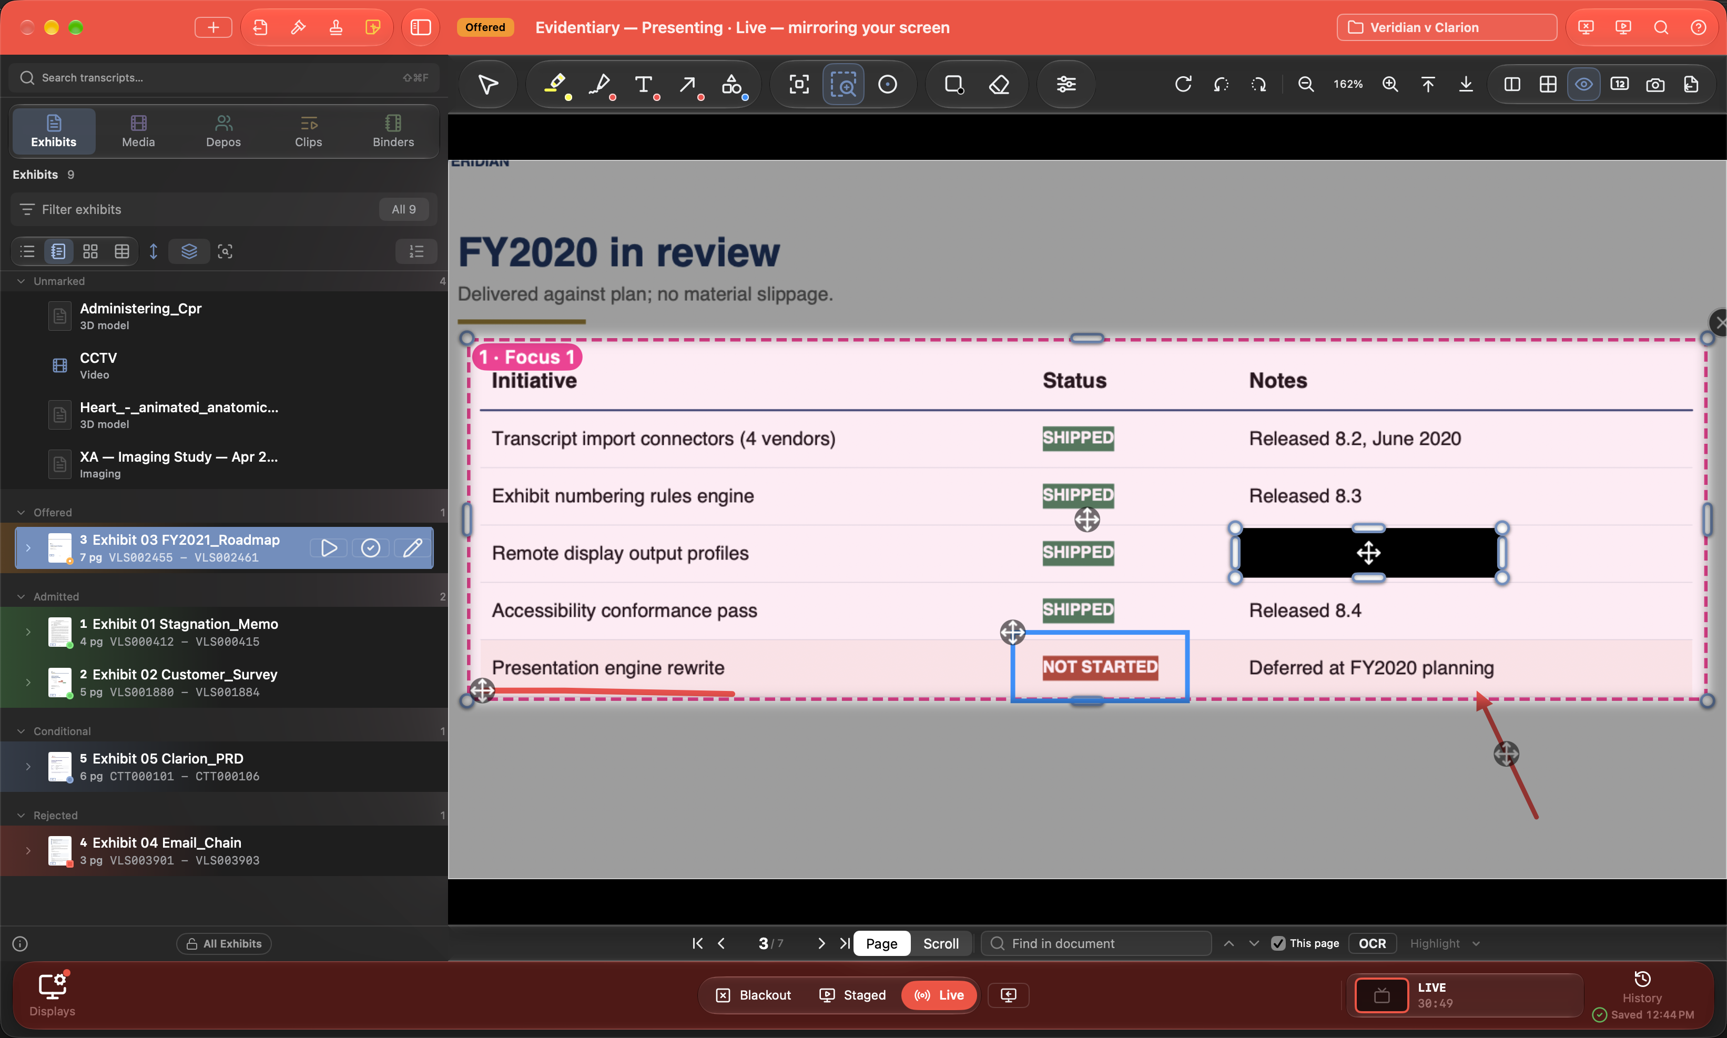Open the History panel
Screen dimensions: 1727x1038
click(x=1642, y=987)
